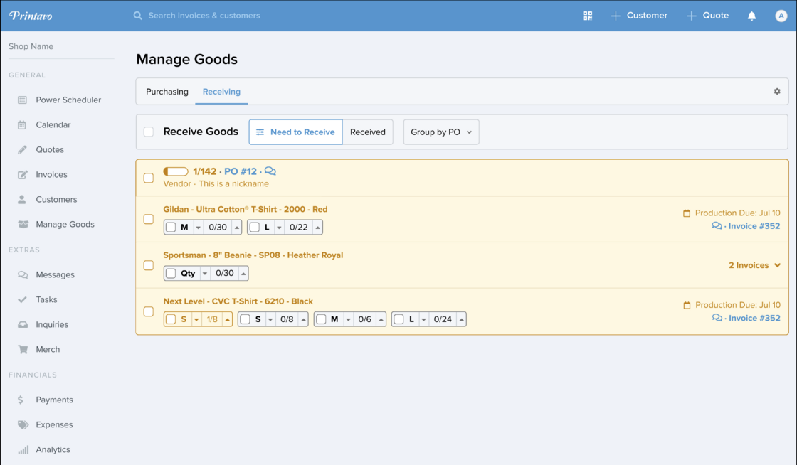Open the Power Scheduler sidebar icon
Viewport: 797px width, 465px height.
tap(22, 100)
